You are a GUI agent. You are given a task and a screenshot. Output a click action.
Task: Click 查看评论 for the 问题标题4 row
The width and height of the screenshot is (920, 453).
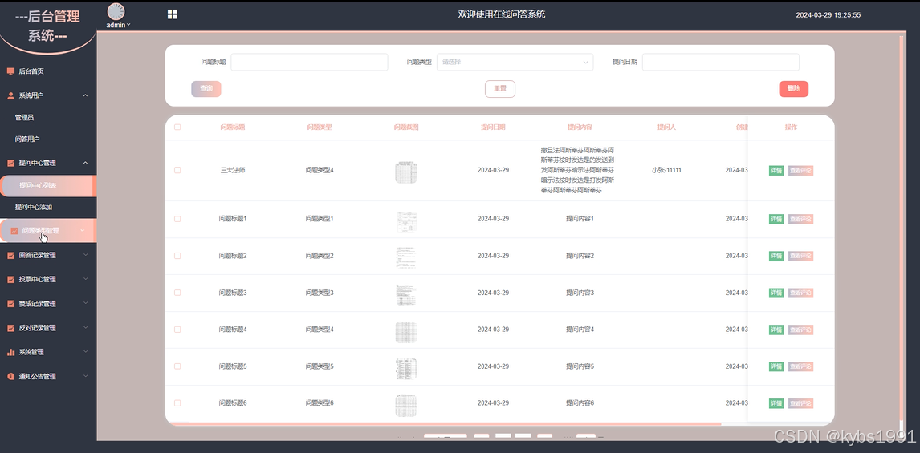[800, 330]
